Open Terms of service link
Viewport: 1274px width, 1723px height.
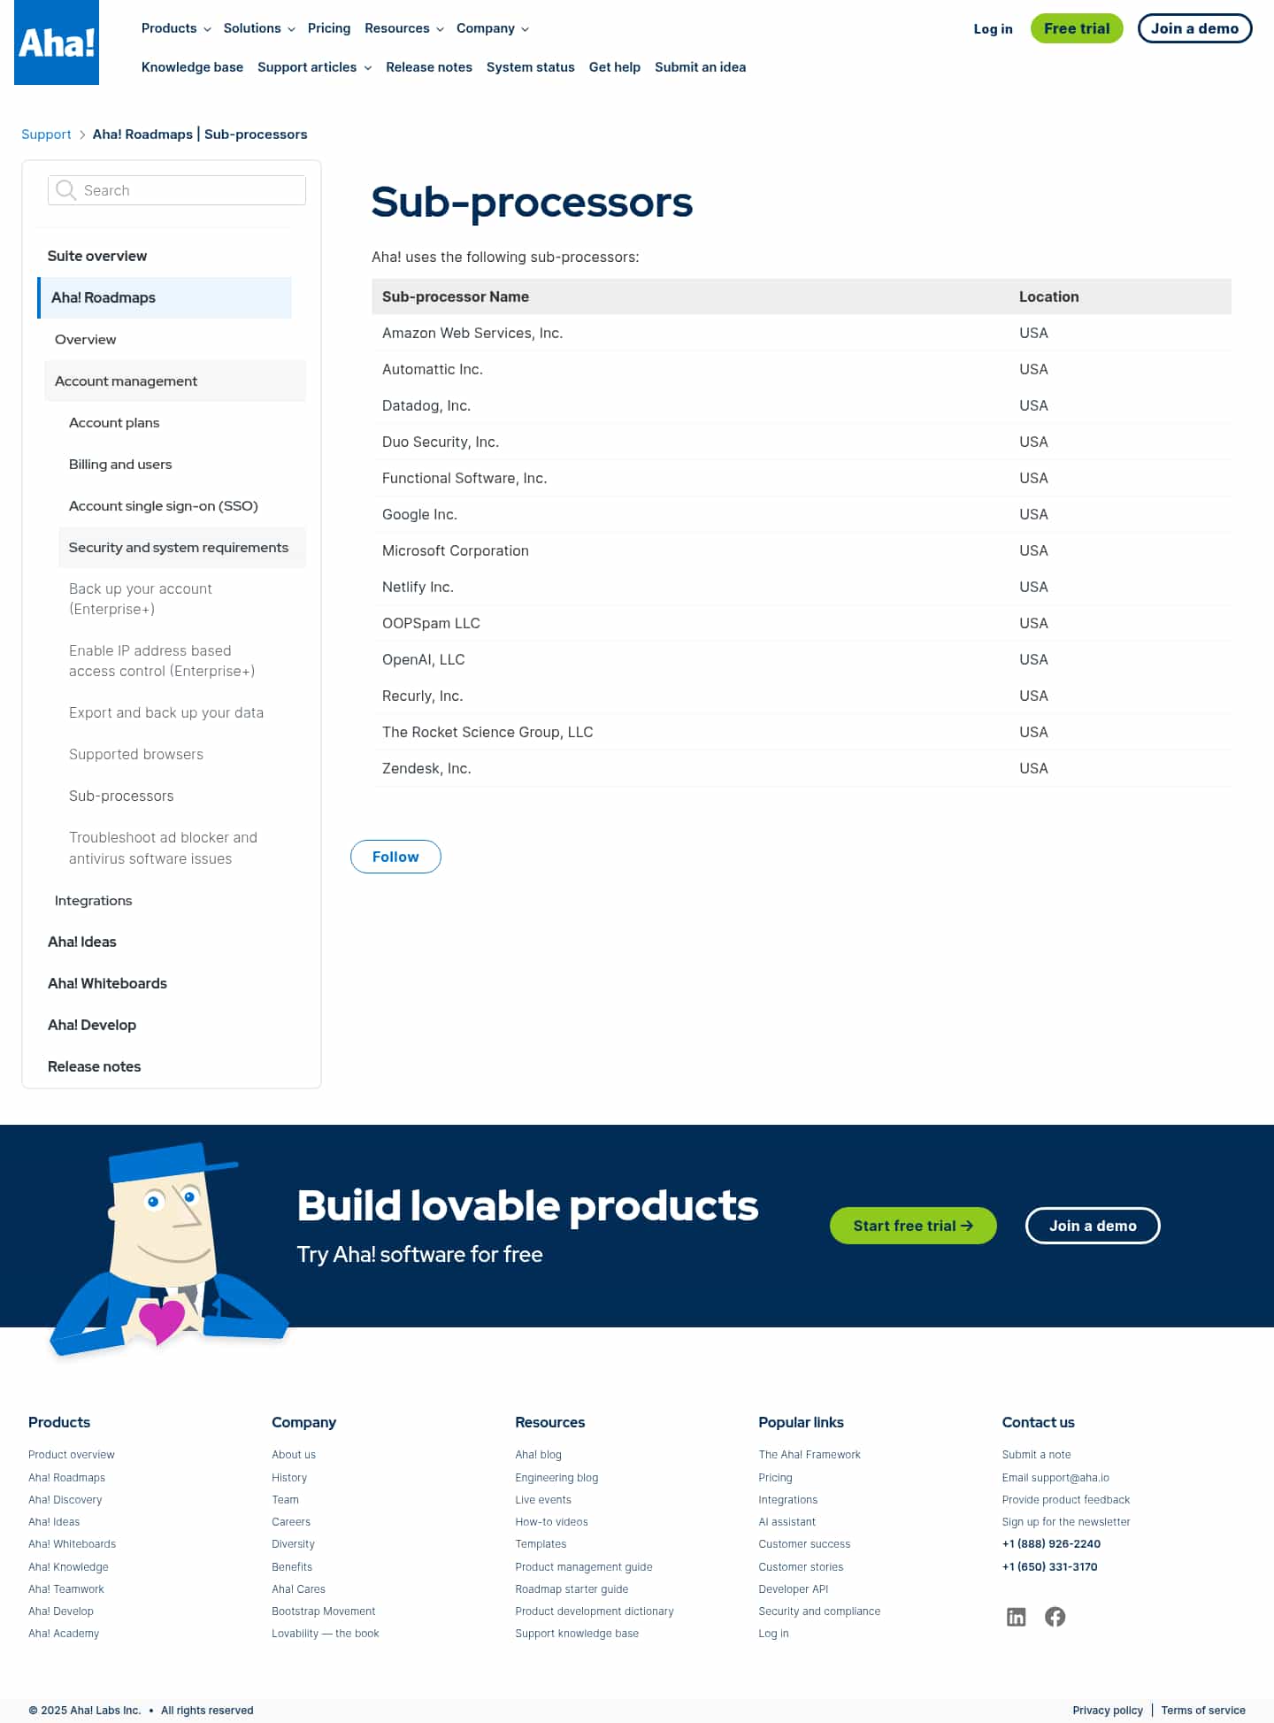tap(1203, 1711)
